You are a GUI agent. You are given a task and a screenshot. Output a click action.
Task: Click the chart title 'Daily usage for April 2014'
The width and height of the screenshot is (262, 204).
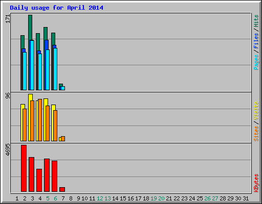(x=56, y=8)
